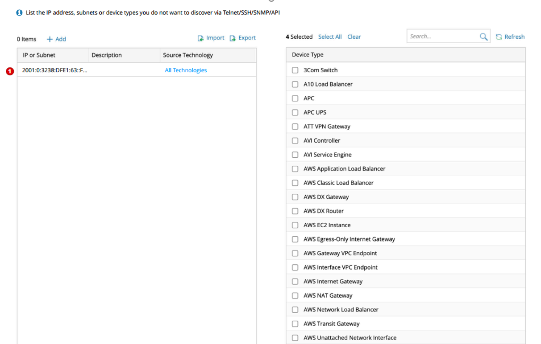Sort by IP or Subnet column header
The height and width of the screenshot is (344, 541).
(x=53, y=55)
